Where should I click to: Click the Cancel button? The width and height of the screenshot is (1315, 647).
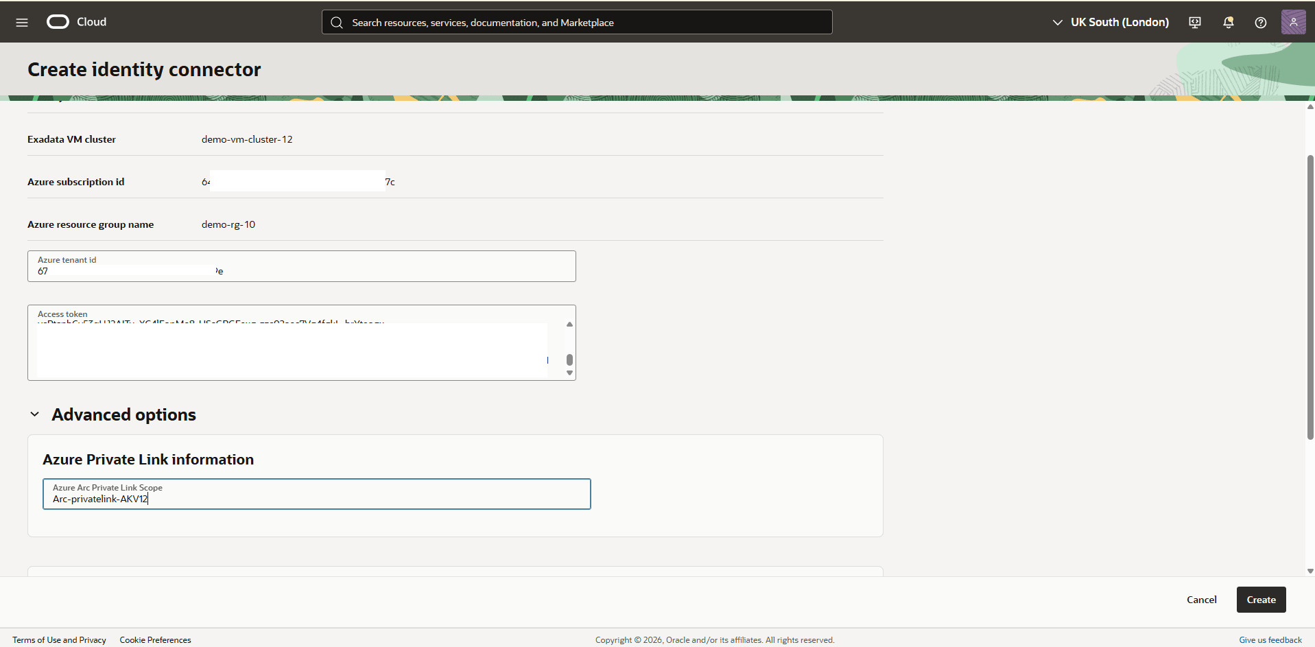coord(1201,599)
